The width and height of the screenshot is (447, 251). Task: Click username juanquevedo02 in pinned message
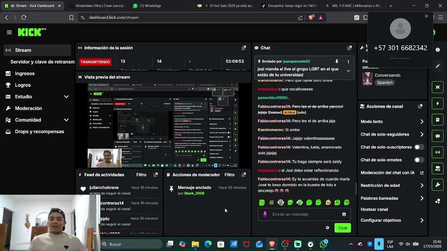(296, 61)
